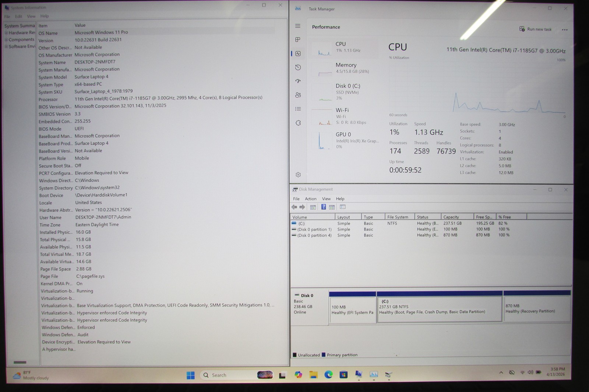Open Help menu in System Information
Image resolution: width=589 pixels, height=392 pixels.
click(x=45, y=16)
